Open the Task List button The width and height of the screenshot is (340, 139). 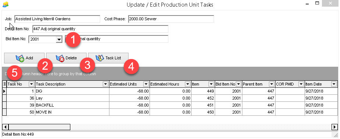(108, 58)
